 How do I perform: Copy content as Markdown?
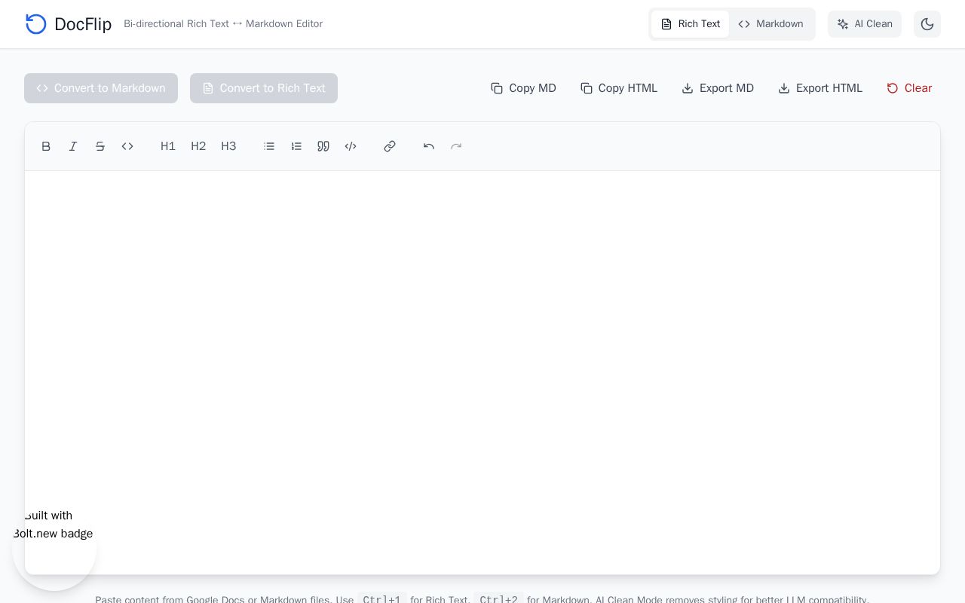click(523, 88)
